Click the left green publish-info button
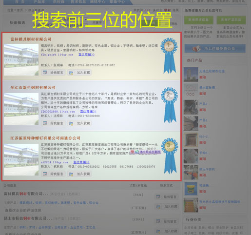This screenshot has height=235, width=251. tap(198, 20)
